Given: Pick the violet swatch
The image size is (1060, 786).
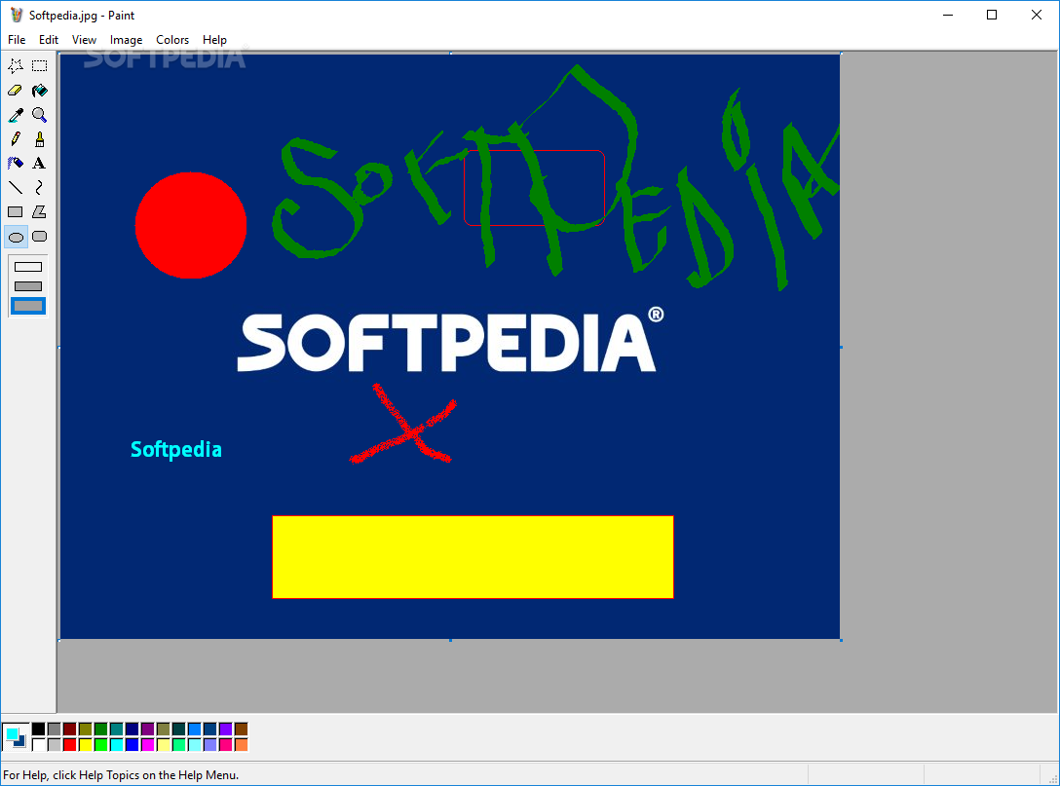Looking at the screenshot, I should click(225, 729).
